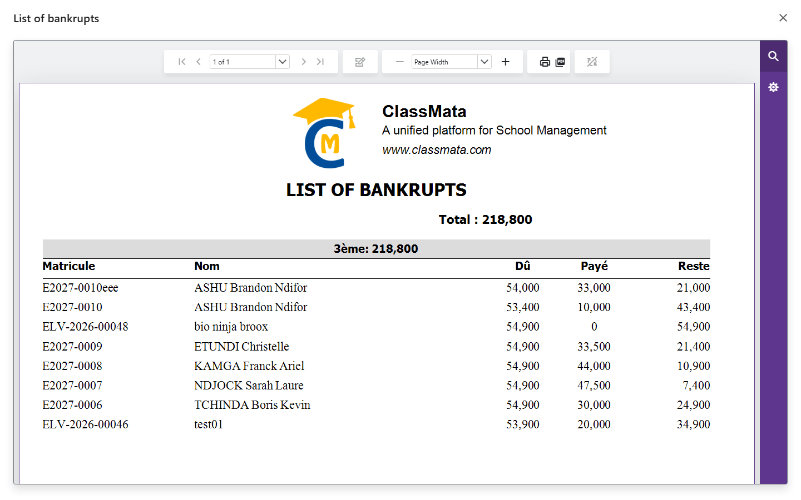Click the Reste column header
Image resolution: width=801 pixels, height=500 pixels.
[x=694, y=266]
